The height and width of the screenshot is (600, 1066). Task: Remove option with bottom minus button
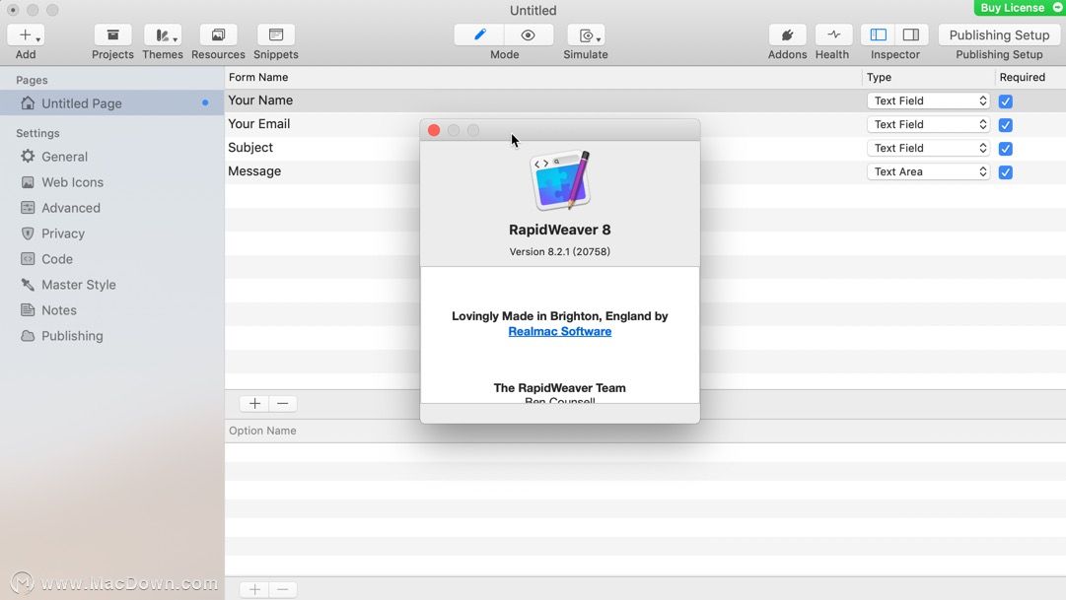pyautogui.click(x=283, y=589)
